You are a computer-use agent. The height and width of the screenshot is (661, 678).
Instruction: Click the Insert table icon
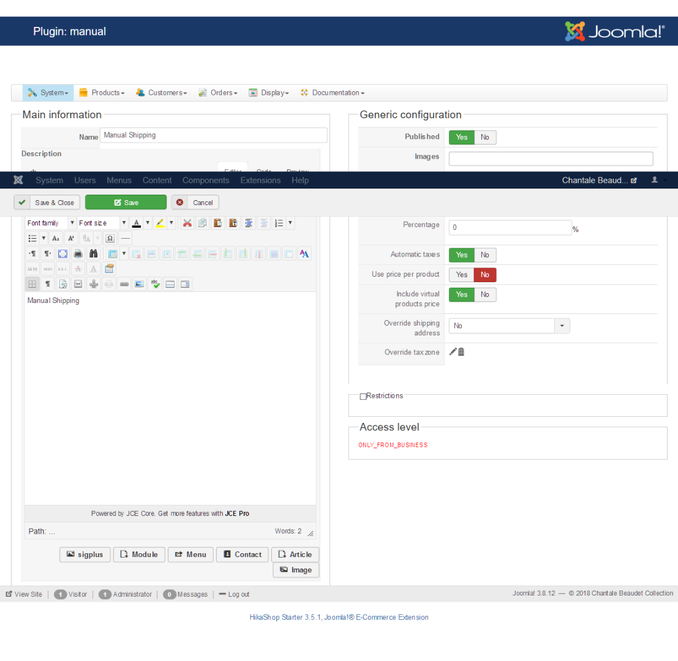tap(113, 253)
